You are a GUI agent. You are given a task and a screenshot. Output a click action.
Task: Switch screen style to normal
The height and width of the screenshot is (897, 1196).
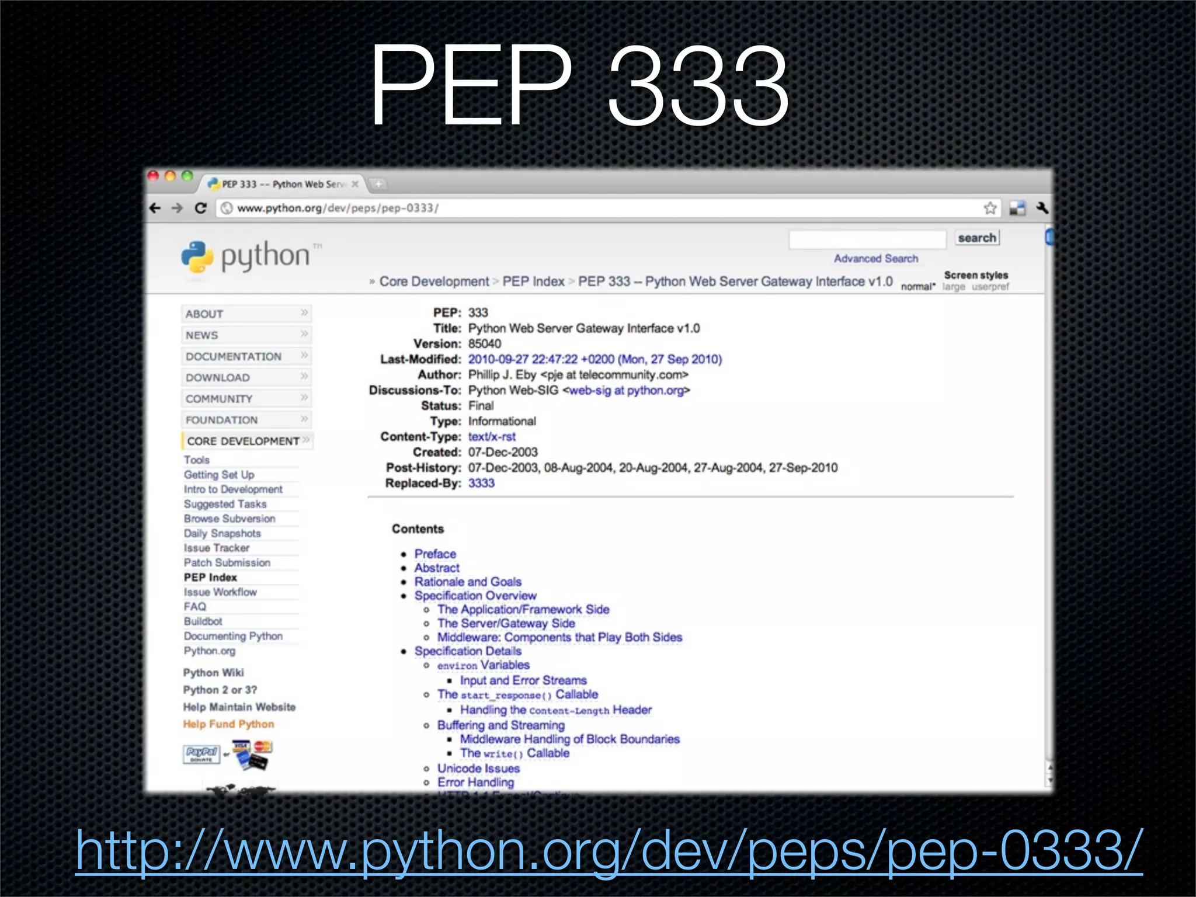pos(917,286)
